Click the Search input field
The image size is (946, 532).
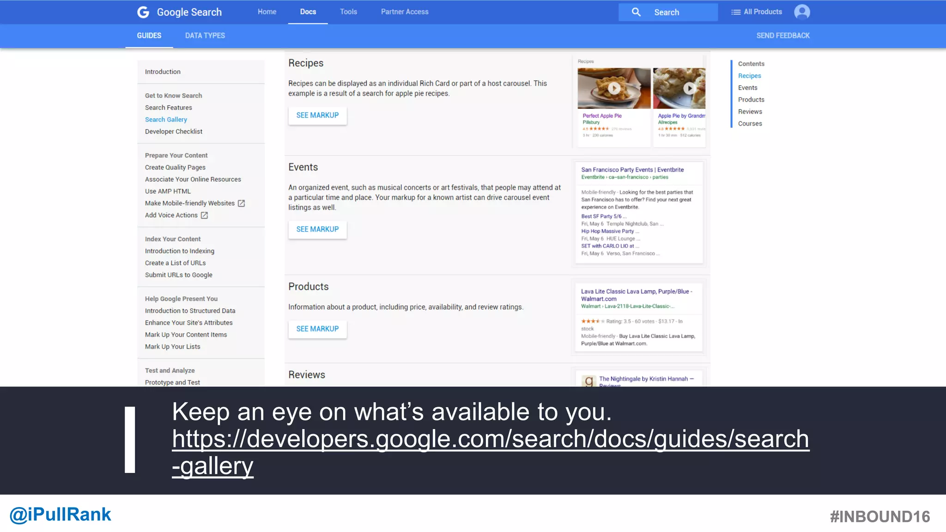668,12
